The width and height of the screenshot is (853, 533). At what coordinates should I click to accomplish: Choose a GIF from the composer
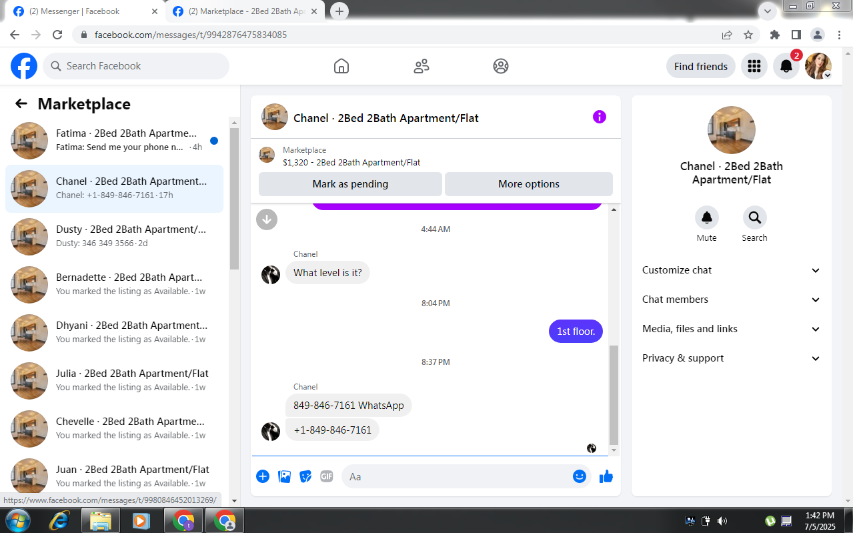pyautogui.click(x=326, y=476)
